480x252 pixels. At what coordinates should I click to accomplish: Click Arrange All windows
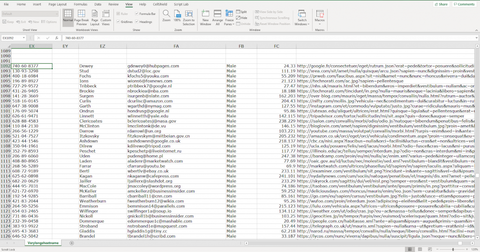click(x=217, y=17)
